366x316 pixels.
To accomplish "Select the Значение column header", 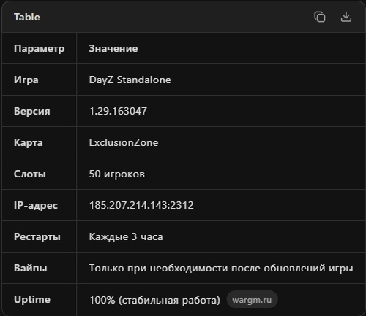I will point(113,48).
